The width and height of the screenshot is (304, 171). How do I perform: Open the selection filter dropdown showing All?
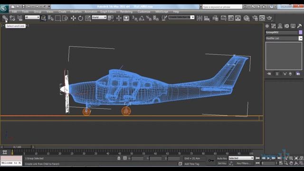[32, 17]
